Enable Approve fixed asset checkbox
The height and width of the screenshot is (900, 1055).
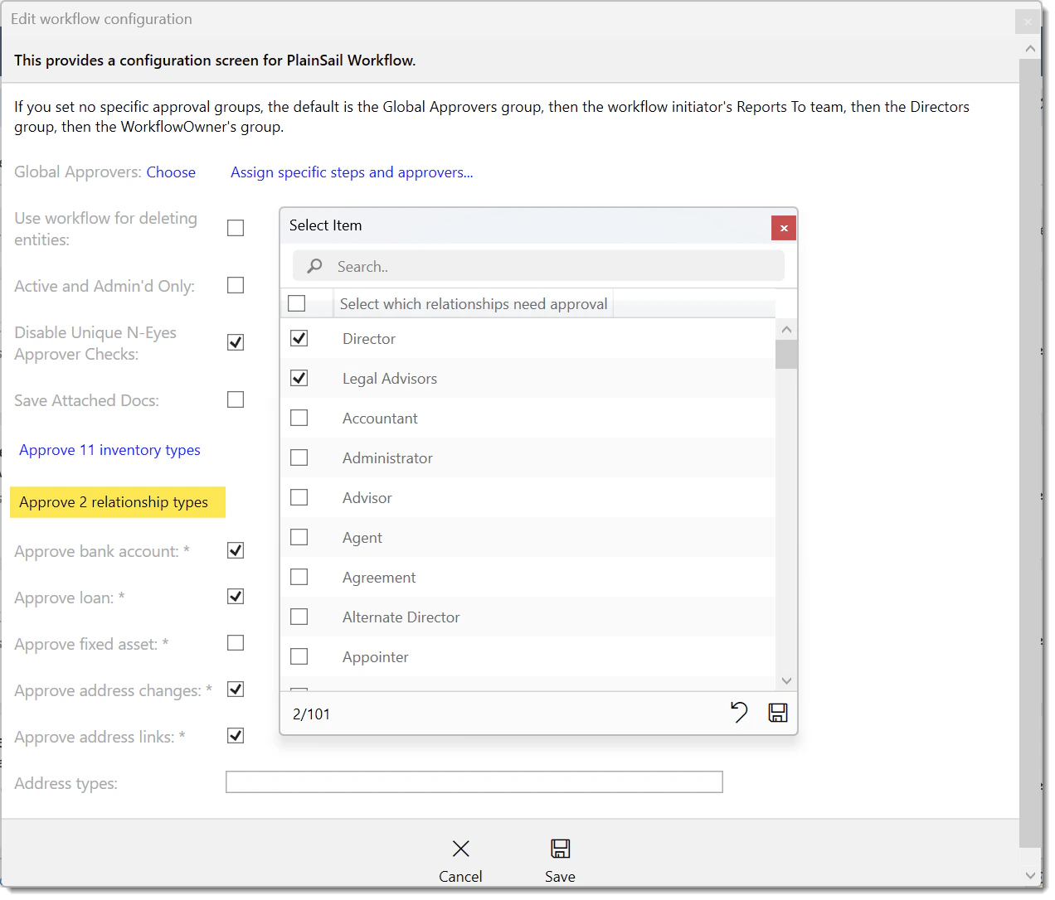236,643
